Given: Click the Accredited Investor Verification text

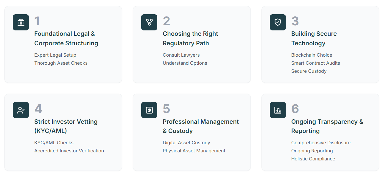Looking at the screenshot, I should (x=69, y=151).
